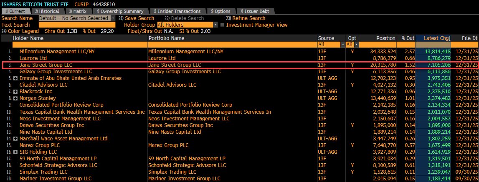Image resolution: width=479 pixels, height=182 pixels.
Task: Click Save Search
Action: [136, 18]
